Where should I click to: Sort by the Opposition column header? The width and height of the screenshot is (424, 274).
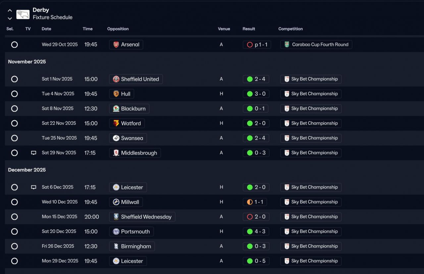tap(118, 29)
